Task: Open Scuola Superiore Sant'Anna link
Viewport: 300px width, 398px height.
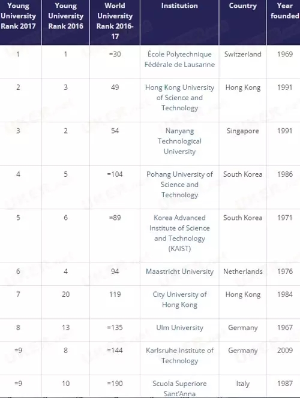Action: 179,388
